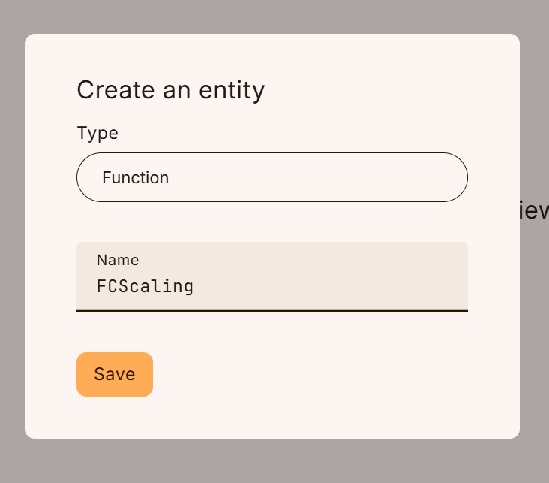Click the dark underline of the Name field

[272, 311]
